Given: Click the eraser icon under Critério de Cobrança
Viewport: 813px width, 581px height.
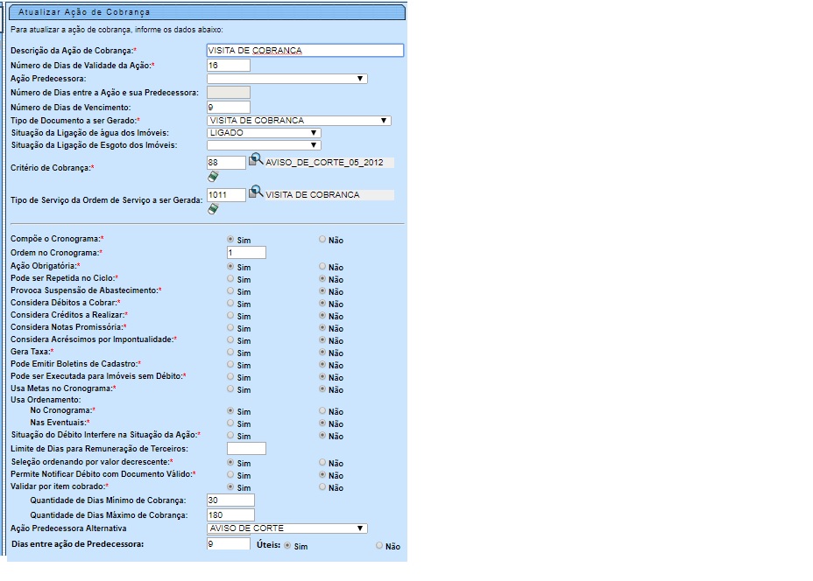Looking at the screenshot, I should [213, 176].
